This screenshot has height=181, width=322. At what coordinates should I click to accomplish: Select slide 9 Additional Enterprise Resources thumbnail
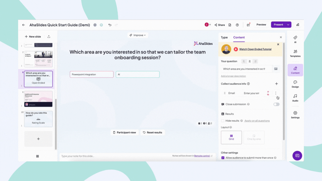point(38,99)
